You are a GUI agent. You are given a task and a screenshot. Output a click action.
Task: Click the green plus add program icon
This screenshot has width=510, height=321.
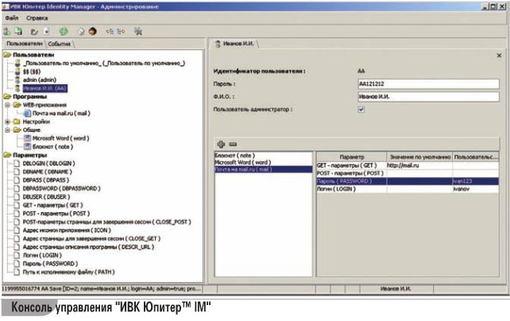221,144
